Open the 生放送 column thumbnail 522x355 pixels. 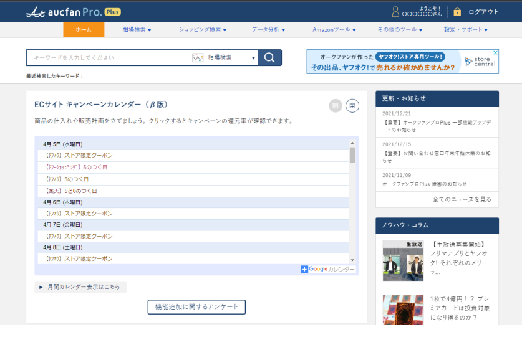point(403,260)
